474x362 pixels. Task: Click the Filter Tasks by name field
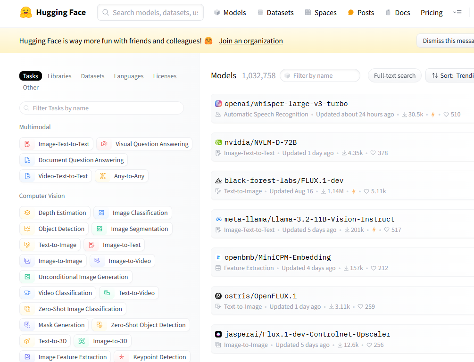pyautogui.click(x=101, y=108)
